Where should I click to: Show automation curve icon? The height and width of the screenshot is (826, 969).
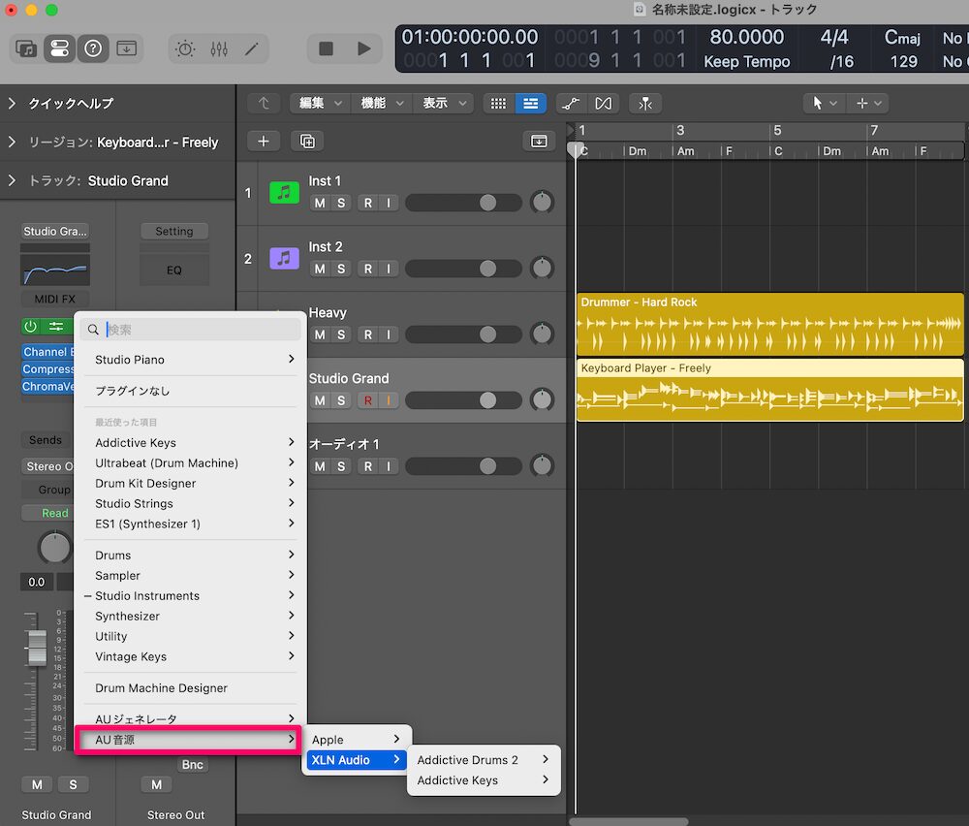point(571,103)
